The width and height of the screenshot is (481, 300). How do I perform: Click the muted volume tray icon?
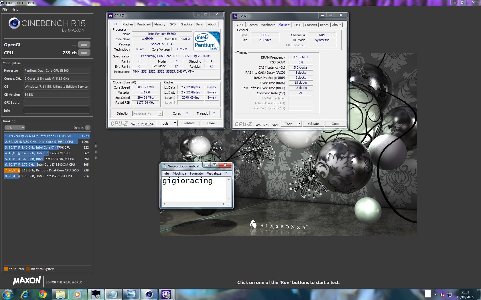tap(443, 295)
